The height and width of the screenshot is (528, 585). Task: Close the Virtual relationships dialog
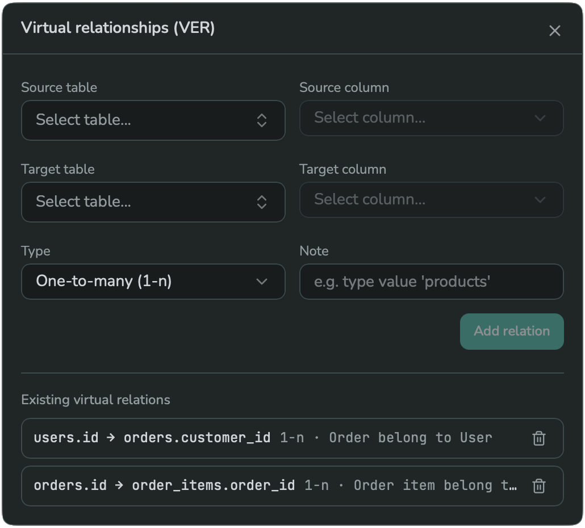[554, 31]
